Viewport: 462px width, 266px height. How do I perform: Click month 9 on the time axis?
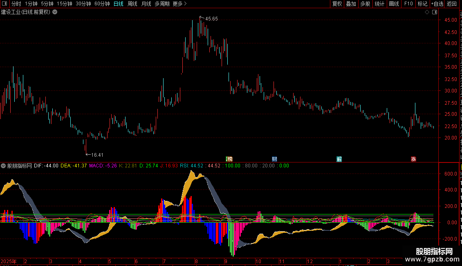[226, 261]
